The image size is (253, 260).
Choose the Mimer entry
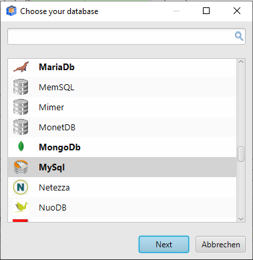[122, 107]
